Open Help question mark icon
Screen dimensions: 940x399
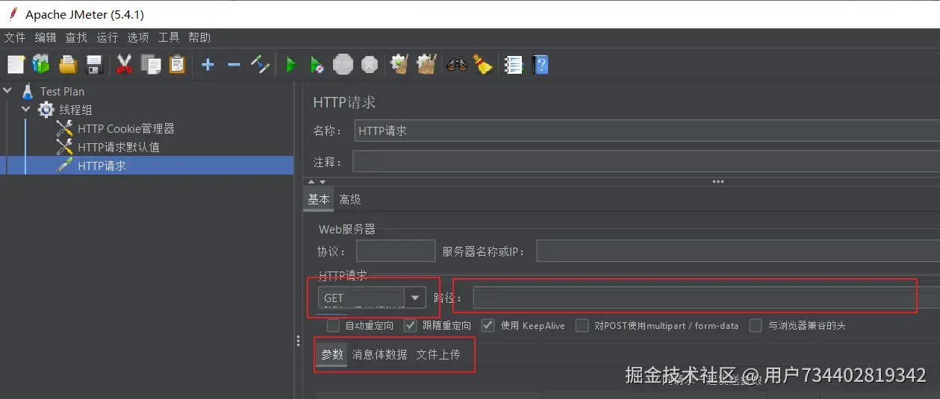pos(541,65)
